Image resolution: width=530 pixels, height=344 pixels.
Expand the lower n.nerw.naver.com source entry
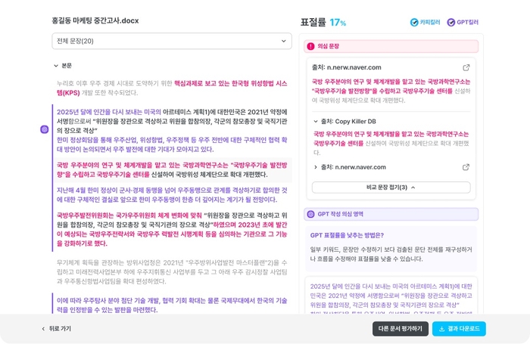pyautogui.click(x=316, y=167)
